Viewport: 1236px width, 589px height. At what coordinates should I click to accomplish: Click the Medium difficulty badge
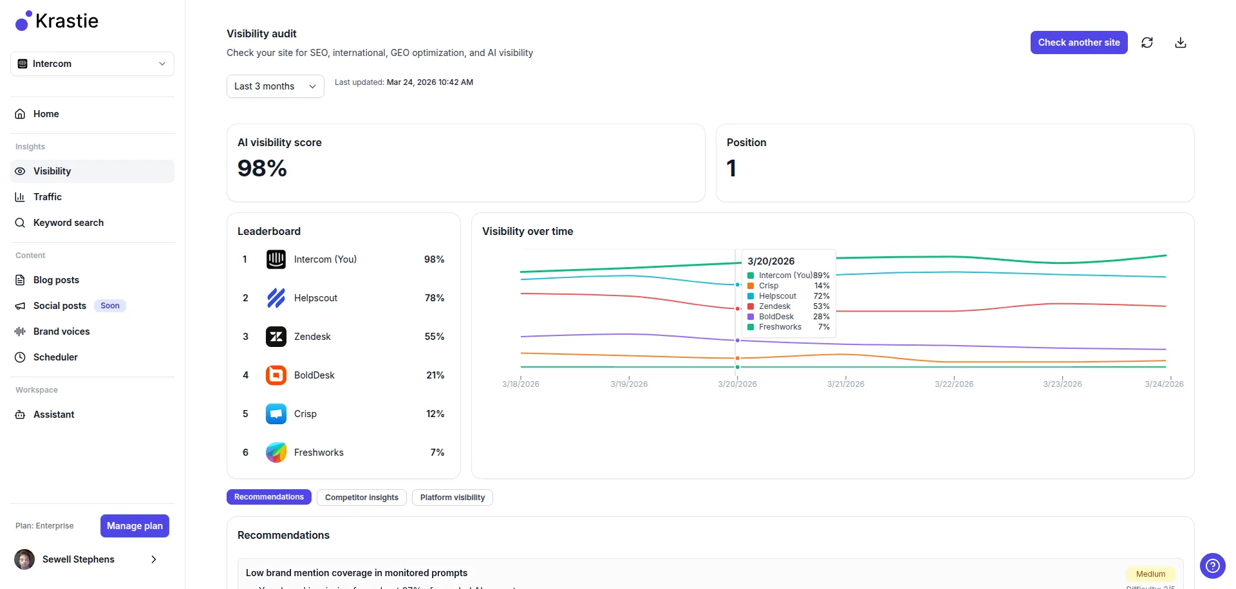pyautogui.click(x=1150, y=574)
